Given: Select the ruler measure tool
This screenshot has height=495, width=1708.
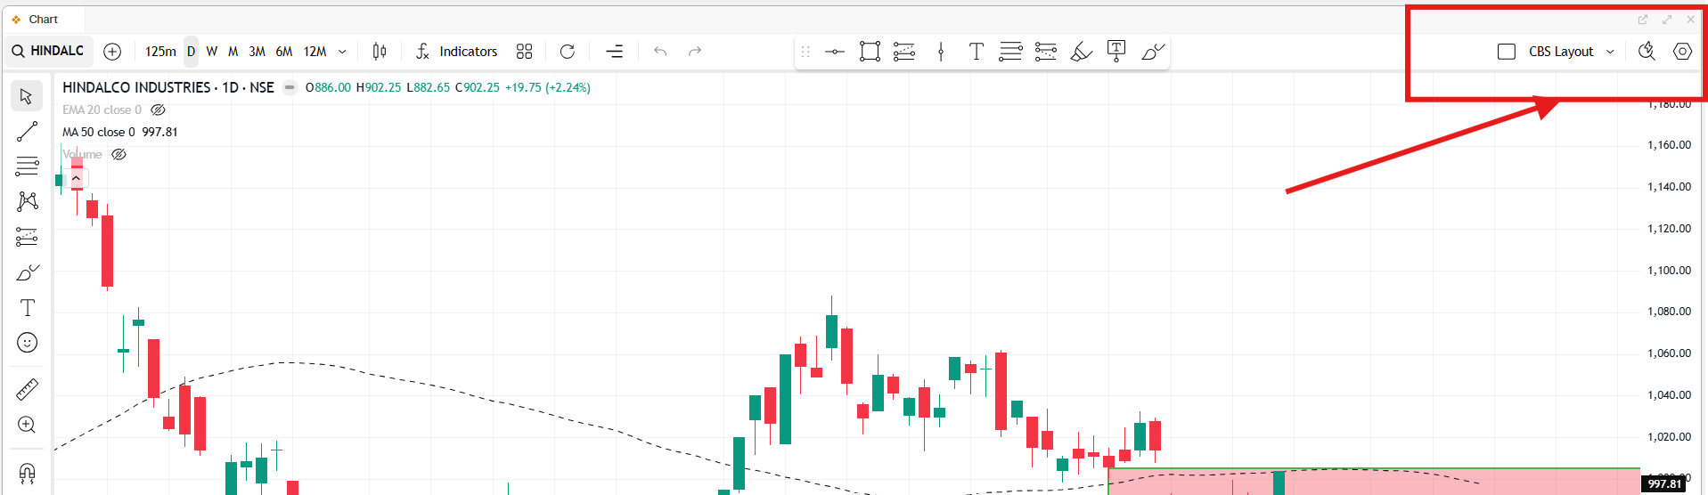Looking at the screenshot, I should click(27, 390).
